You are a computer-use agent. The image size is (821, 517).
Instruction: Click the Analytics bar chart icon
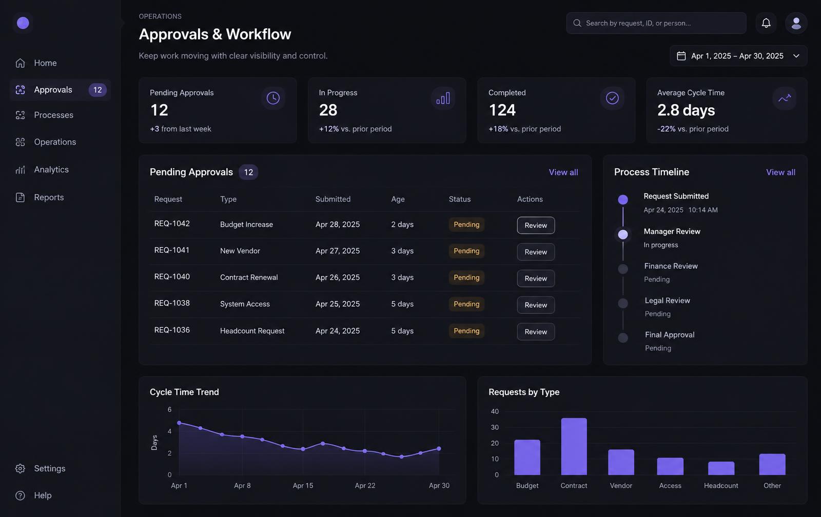point(20,170)
